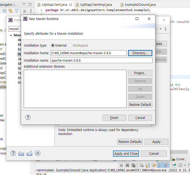This screenshot has height=175, width=190.
Task: Switch to SqlMapClientImpl.java editor tab
Action: click(x=96, y=5)
